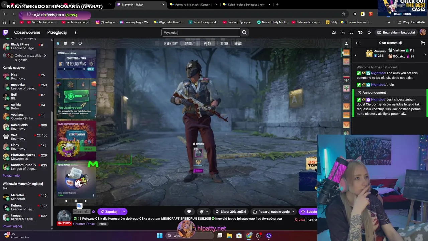Open the CS2 STORE menu
The width and height of the screenshot is (428, 241).
224,44
